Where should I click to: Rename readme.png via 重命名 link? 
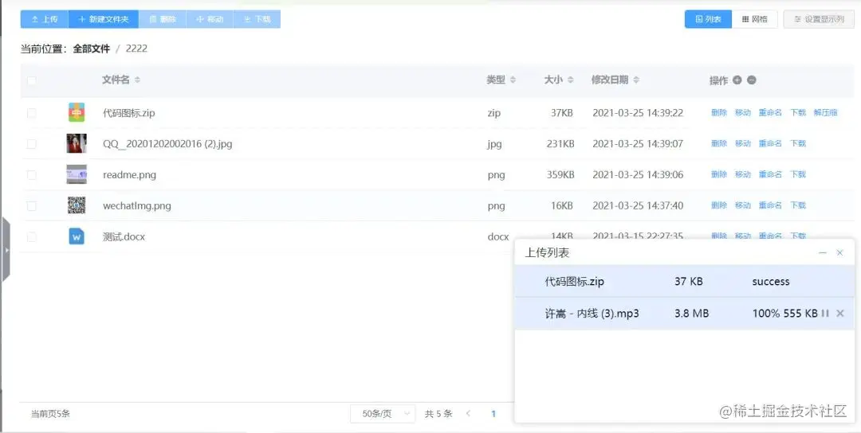770,174
